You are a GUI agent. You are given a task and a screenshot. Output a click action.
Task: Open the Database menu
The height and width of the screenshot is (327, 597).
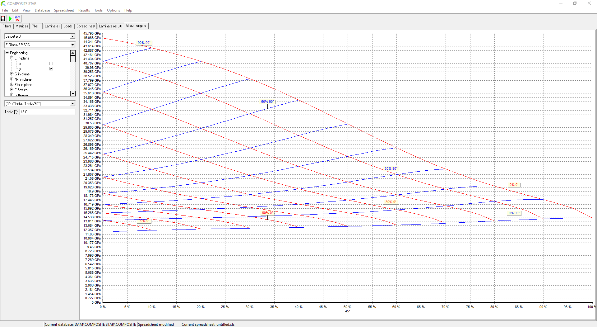point(42,10)
